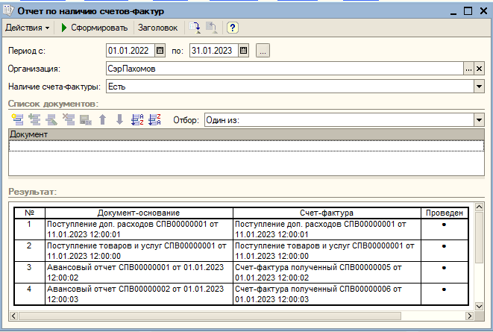
Task: Click the result vertical scrollbar down arrow
Action: [479, 306]
